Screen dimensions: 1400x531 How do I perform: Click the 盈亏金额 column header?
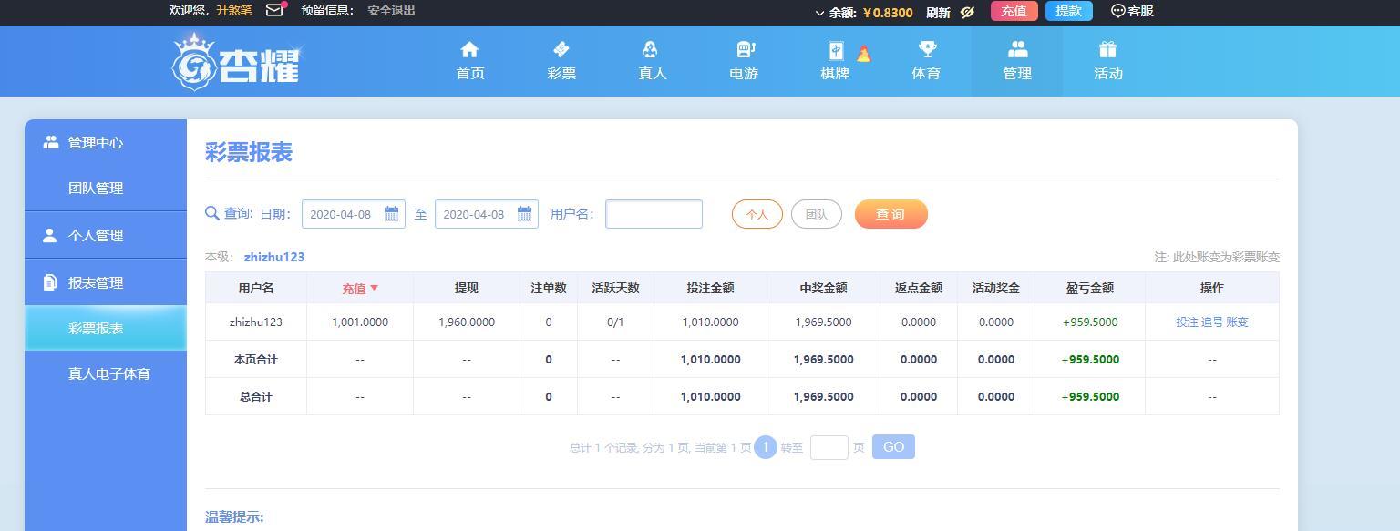[1090, 288]
